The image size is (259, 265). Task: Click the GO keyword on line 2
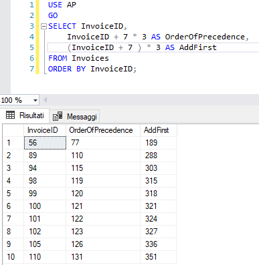click(53, 15)
